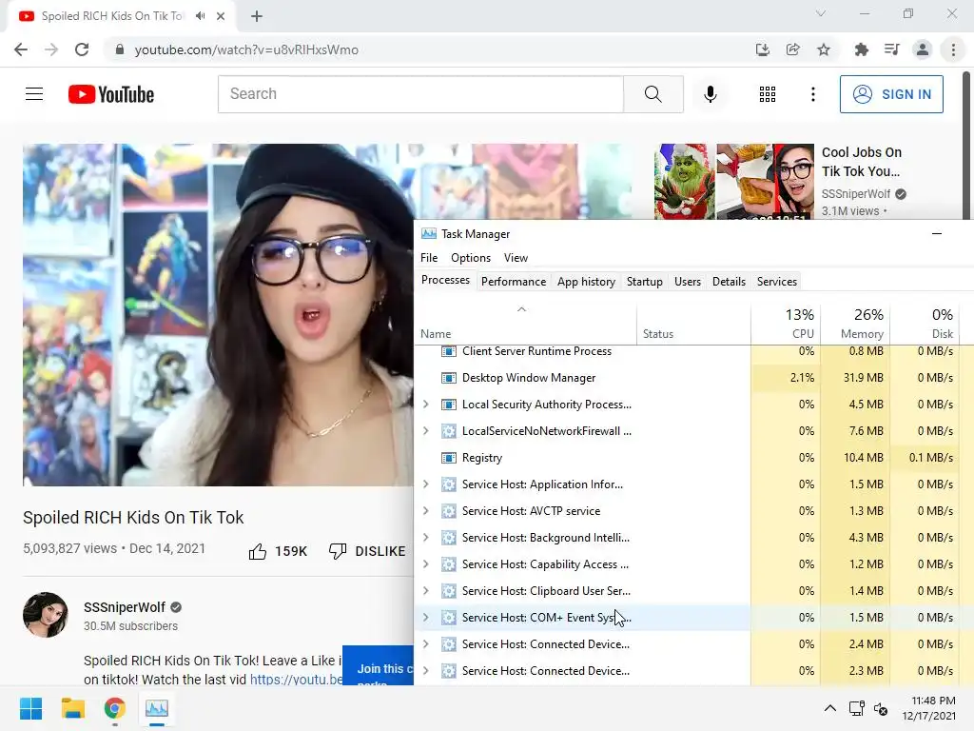The width and height of the screenshot is (974, 731).
Task: Click the Join this channel button
Action: tap(379, 665)
